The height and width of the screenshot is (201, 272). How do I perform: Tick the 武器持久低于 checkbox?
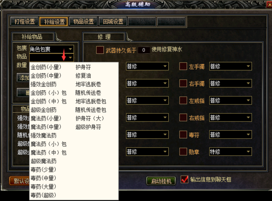[x=100, y=50]
